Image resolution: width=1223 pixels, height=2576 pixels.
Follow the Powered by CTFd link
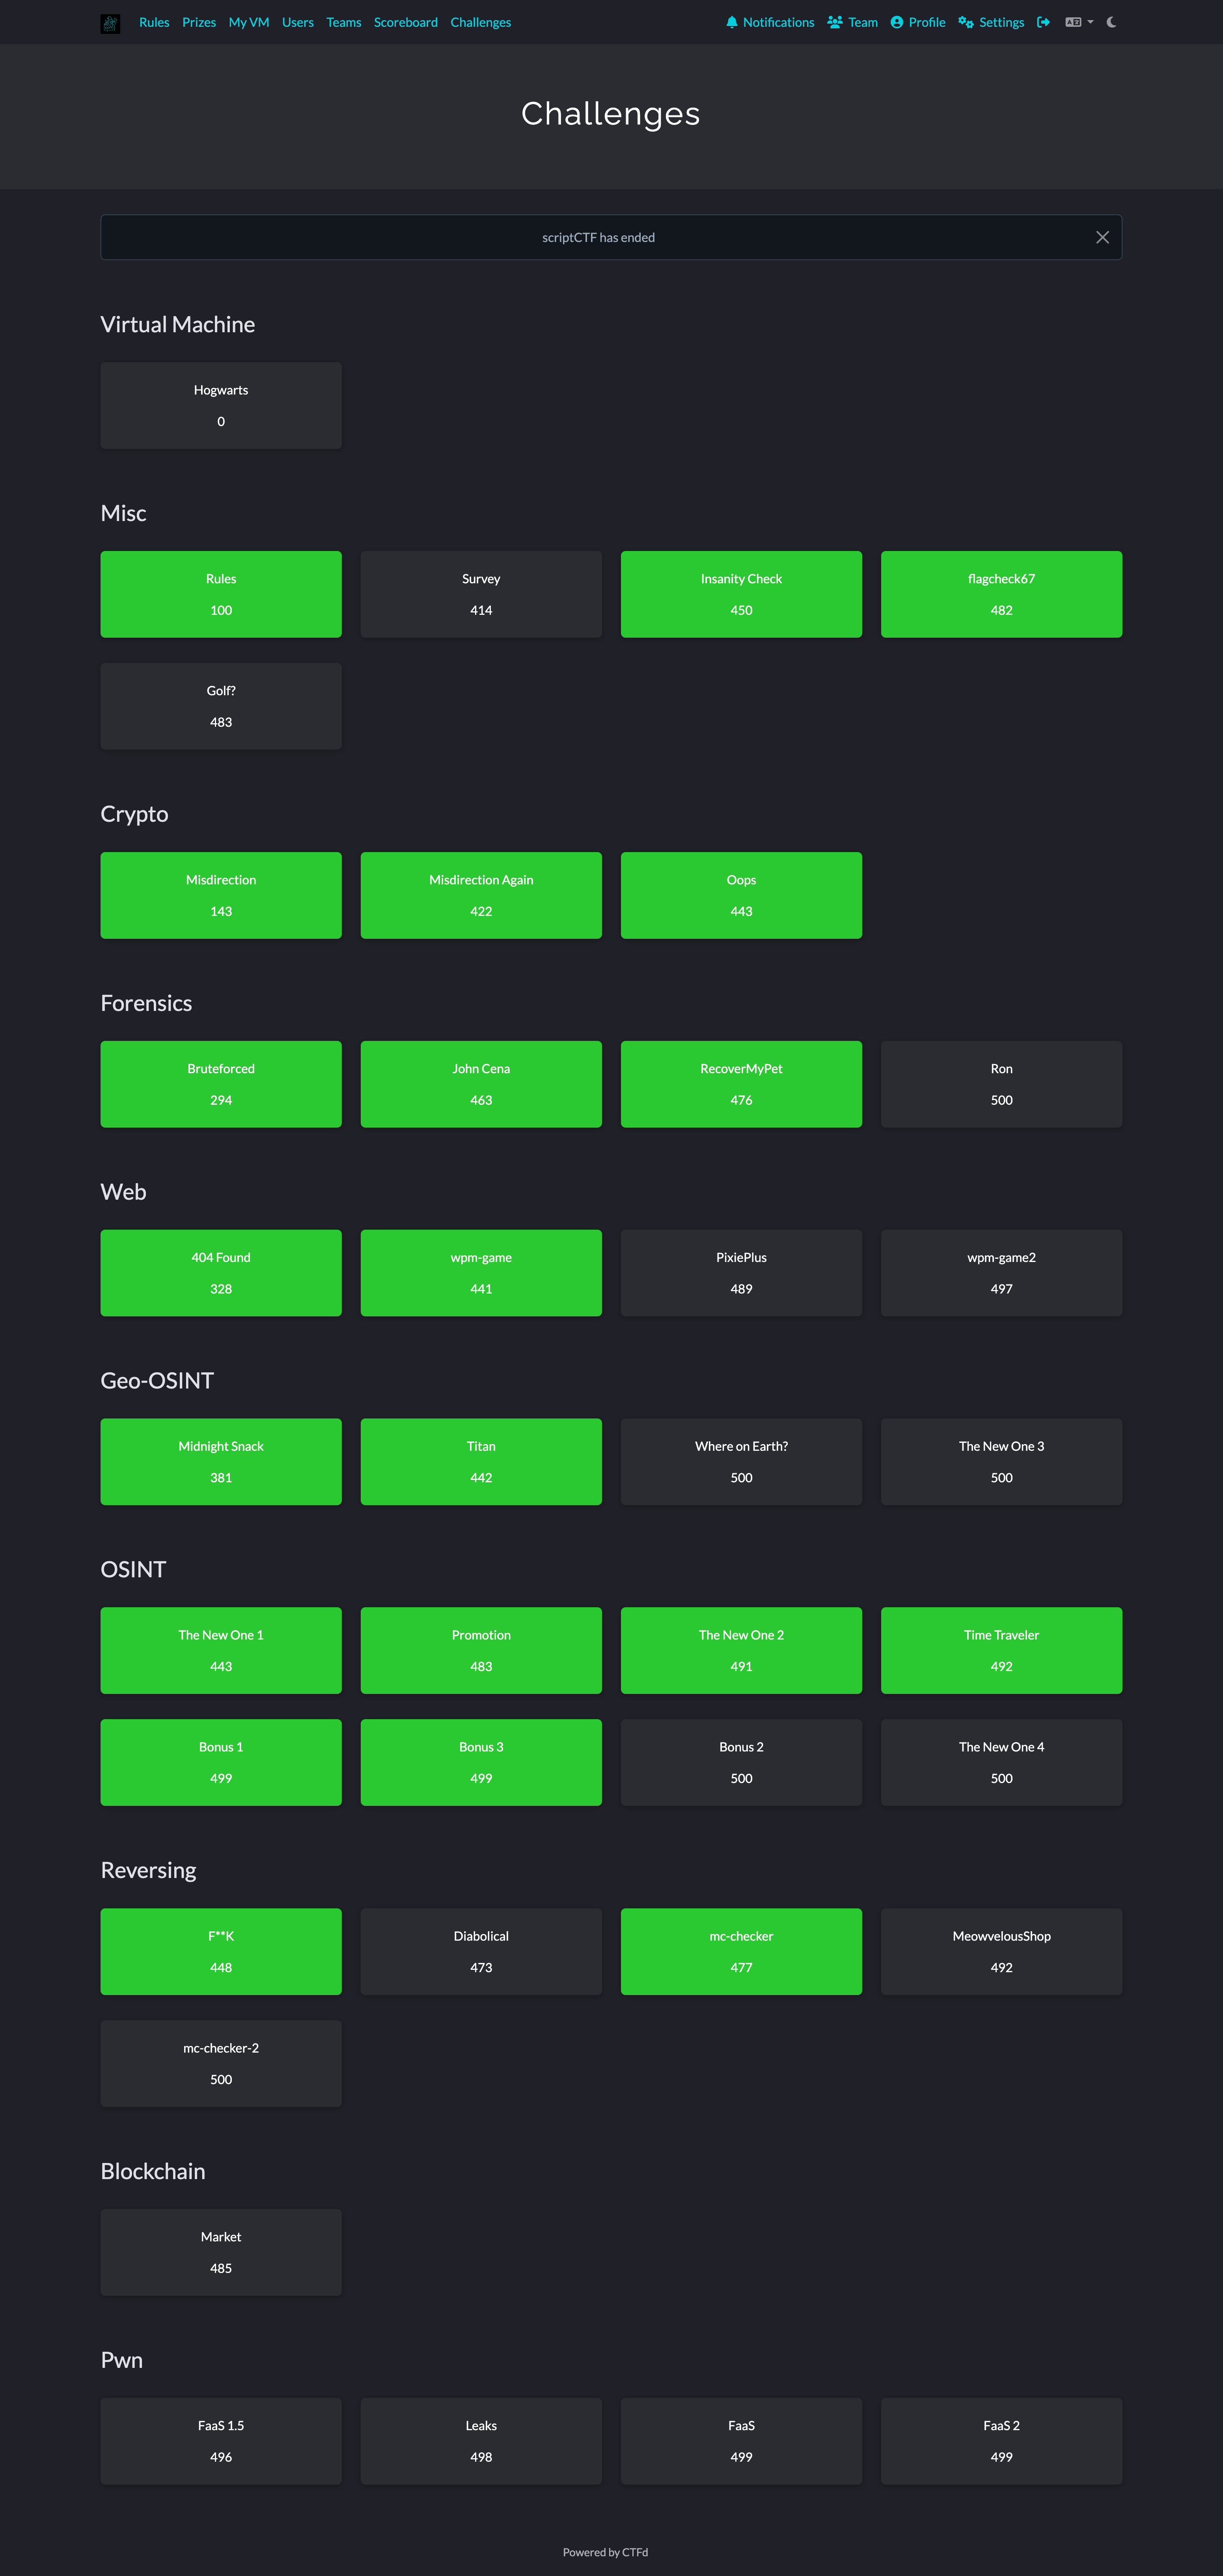click(x=605, y=2552)
